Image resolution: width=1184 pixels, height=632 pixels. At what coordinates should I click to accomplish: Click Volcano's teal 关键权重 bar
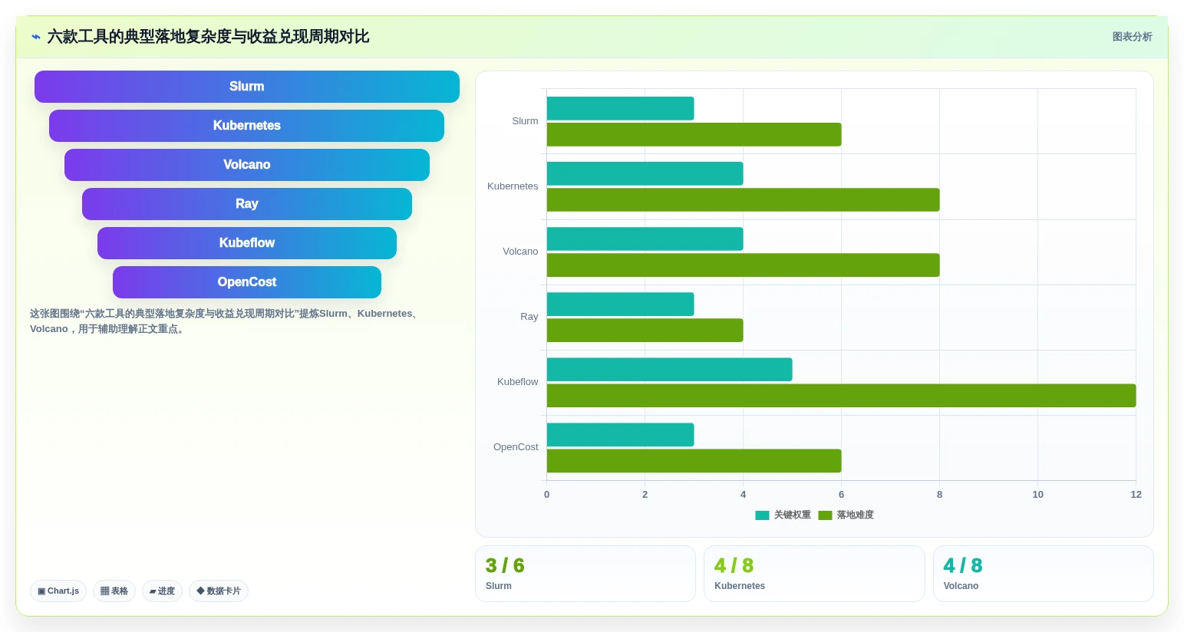[645, 239]
